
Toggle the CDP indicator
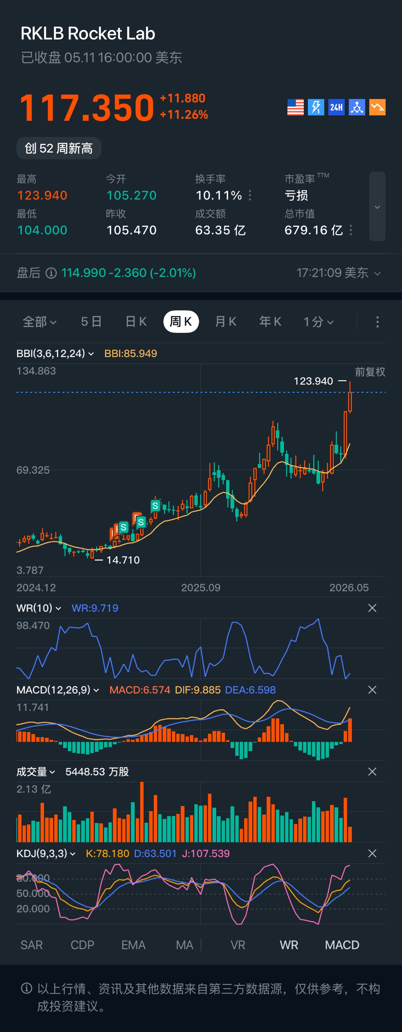pos(82,945)
